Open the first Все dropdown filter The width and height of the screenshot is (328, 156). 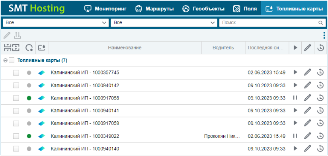point(56,23)
